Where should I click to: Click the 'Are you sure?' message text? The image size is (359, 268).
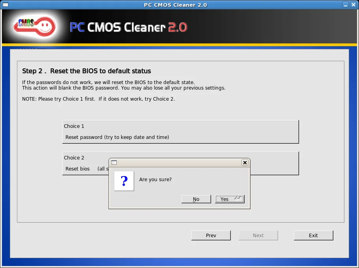click(x=155, y=180)
